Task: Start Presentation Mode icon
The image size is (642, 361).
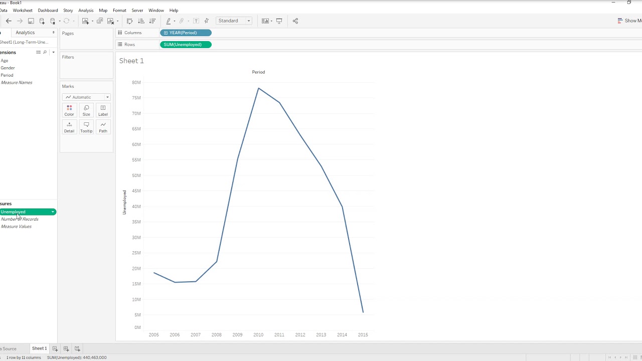Action: (279, 21)
